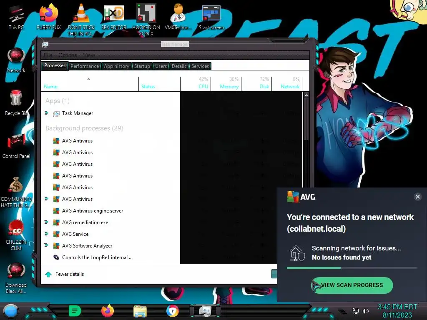Open the green notes app in taskbar
427x320 pixels.
pyautogui.click(x=75, y=311)
